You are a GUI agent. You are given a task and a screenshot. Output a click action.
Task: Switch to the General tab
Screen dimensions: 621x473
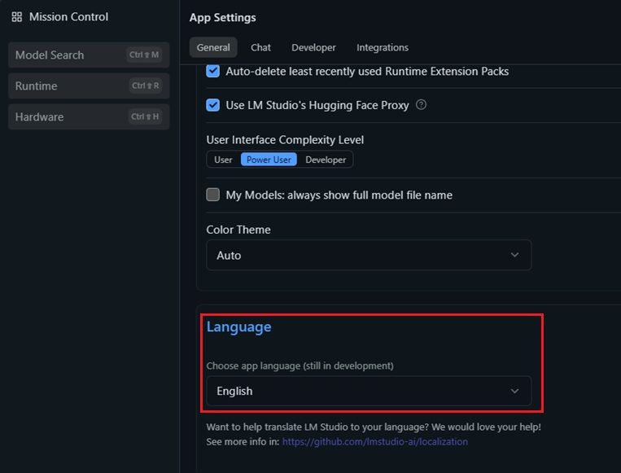click(x=213, y=47)
